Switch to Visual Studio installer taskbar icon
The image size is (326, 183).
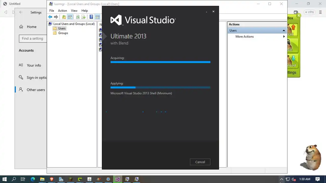[x=118, y=179]
